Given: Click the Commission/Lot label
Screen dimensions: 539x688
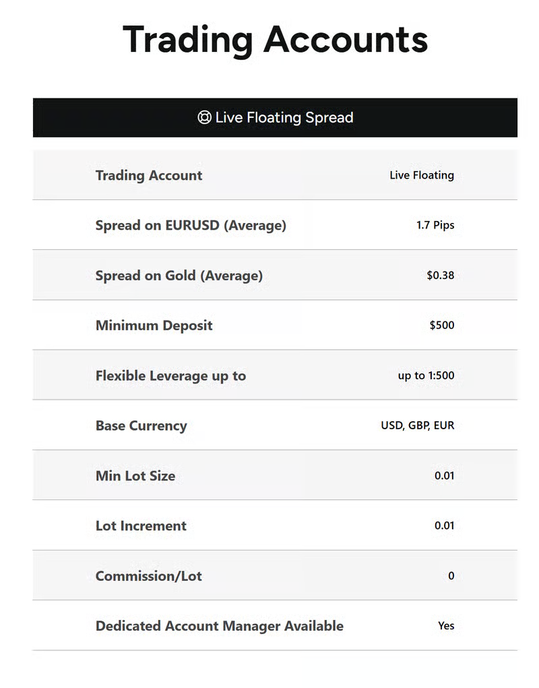Looking at the screenshot, I should 148,576.
